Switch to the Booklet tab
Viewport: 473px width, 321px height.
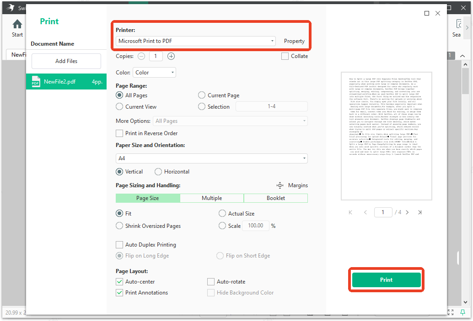pos(276,198)
